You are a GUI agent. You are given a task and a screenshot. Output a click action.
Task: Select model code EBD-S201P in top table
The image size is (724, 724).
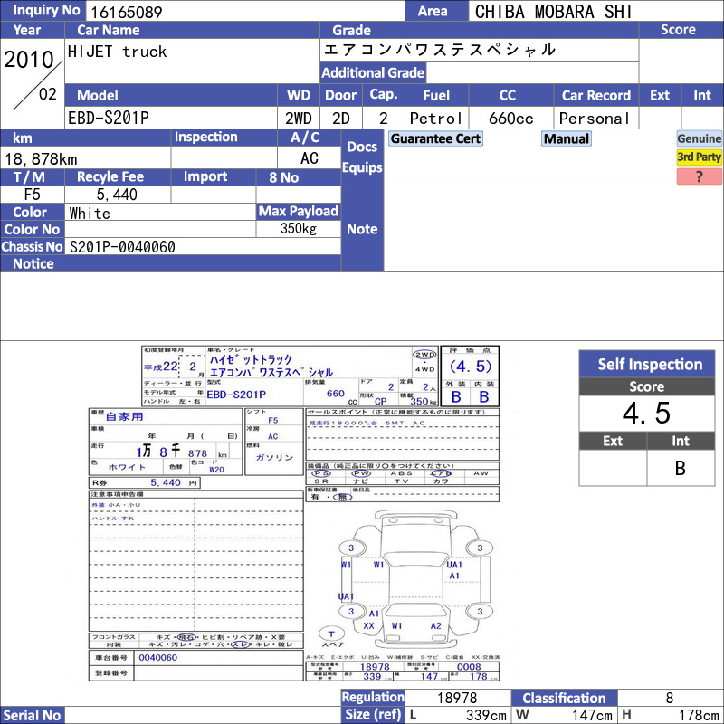point(109,118)
